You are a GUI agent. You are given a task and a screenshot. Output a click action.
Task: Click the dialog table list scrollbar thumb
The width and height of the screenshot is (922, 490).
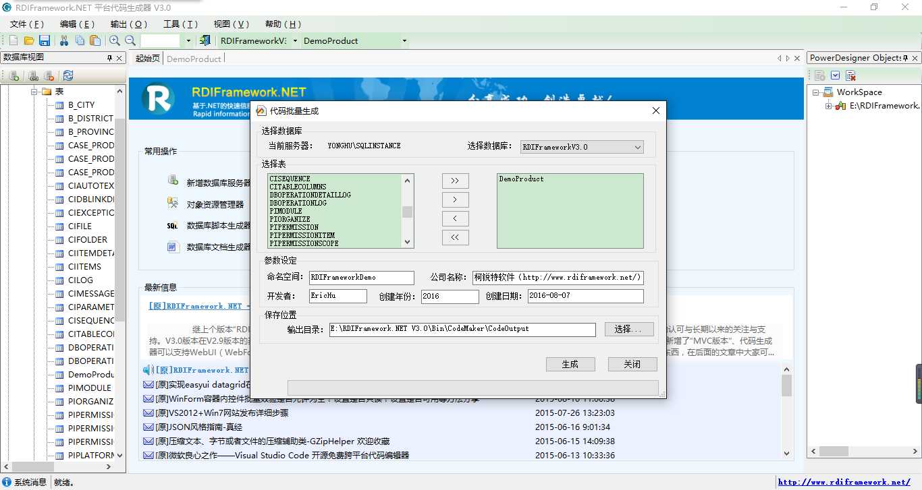(x=407, y=212)
